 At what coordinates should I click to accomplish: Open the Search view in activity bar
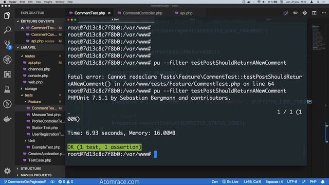(x=7, y=30)
